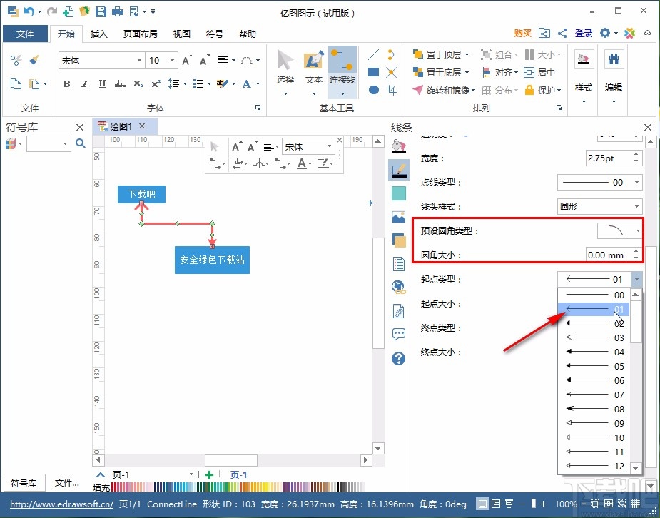Image resolution: width=660 pixels, height=518 pixels.
Task: Click the 登录 login link
Action: (584, 34)
